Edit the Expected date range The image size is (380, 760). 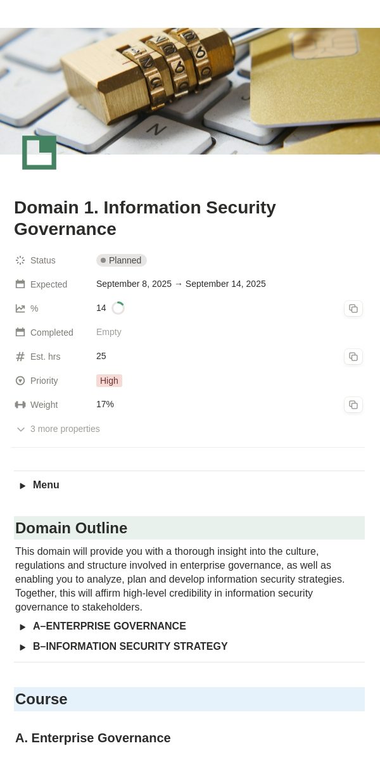click(181, 284)
